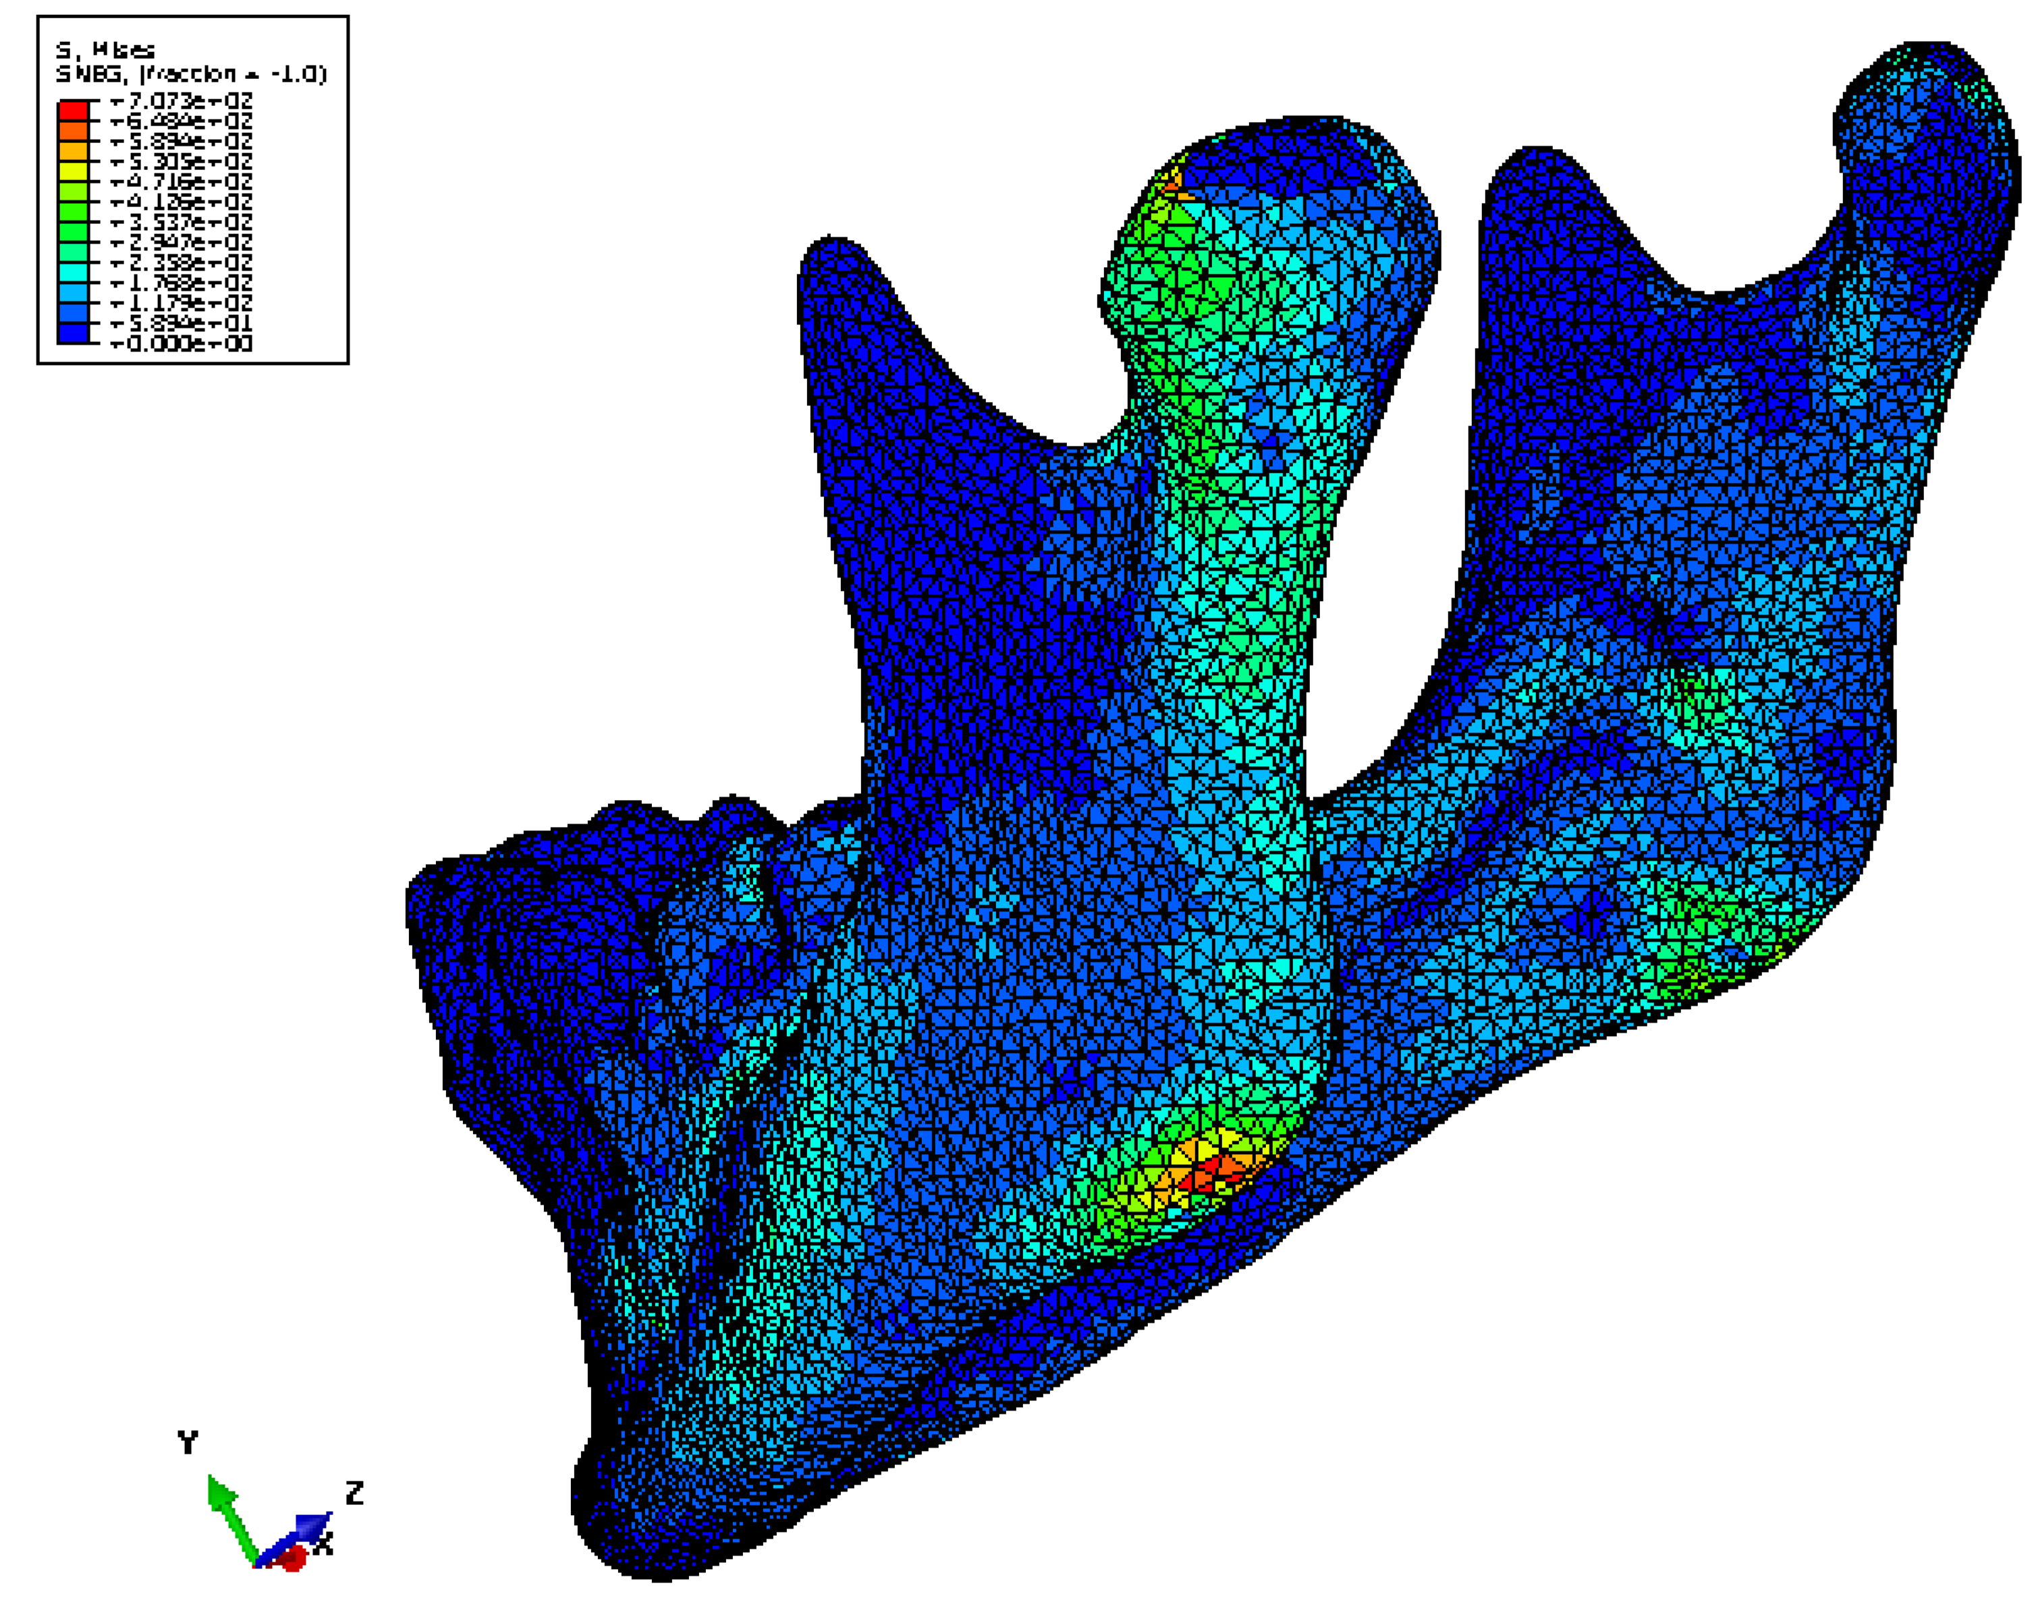Click the Y label of the triad
This screenshot has height=1598, width=2036.
click(x=188, y=1442)
